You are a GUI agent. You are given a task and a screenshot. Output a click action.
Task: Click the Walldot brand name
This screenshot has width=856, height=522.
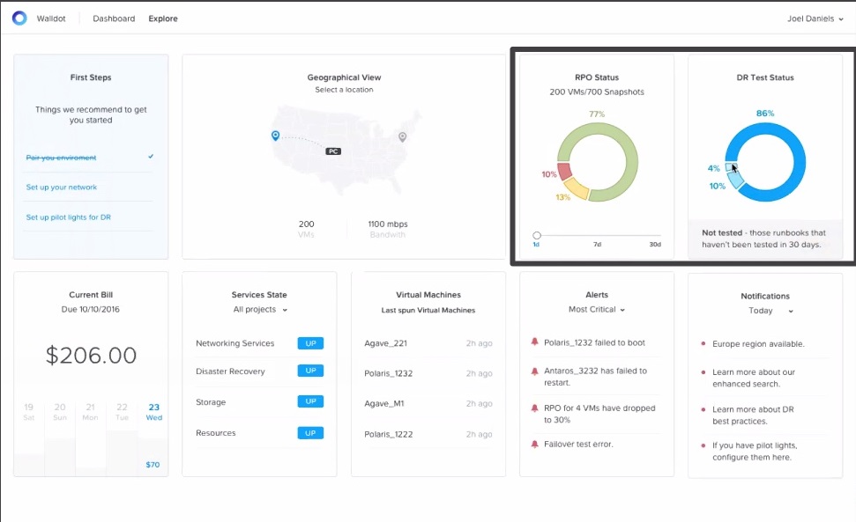pyautogui.click(x=51, y=18)
